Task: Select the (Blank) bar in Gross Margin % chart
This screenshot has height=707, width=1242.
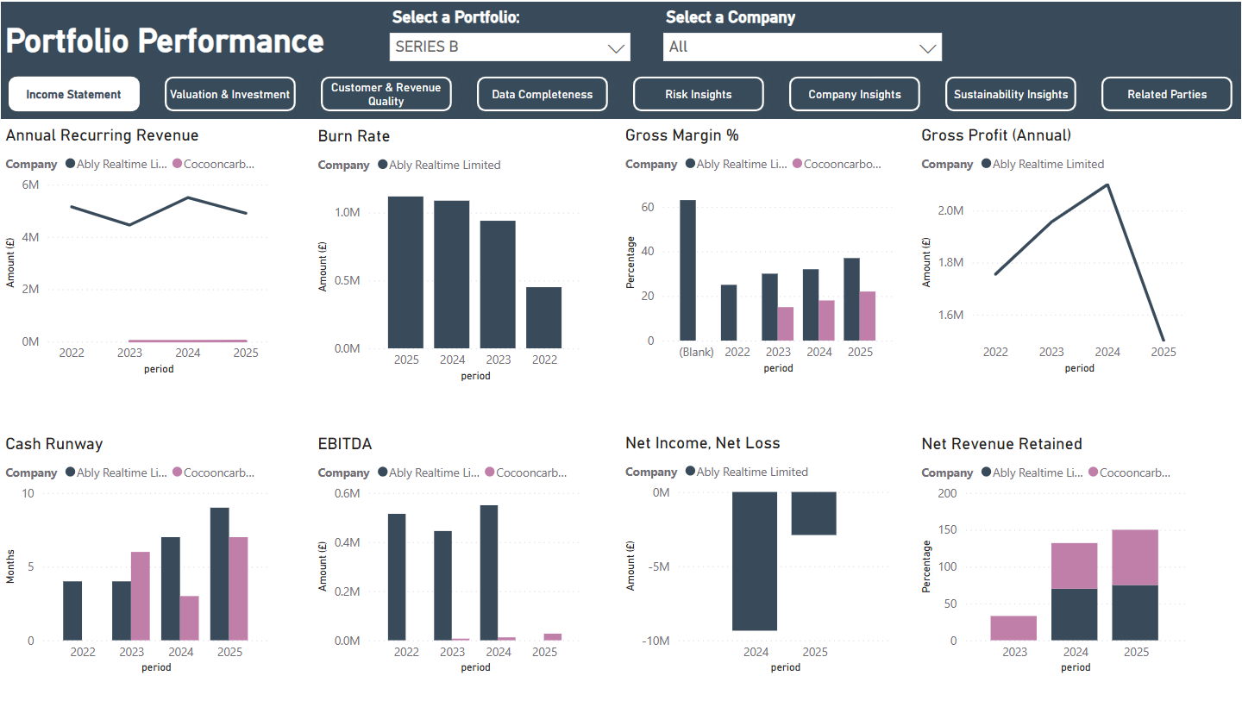Action: (x=687, y=270)
